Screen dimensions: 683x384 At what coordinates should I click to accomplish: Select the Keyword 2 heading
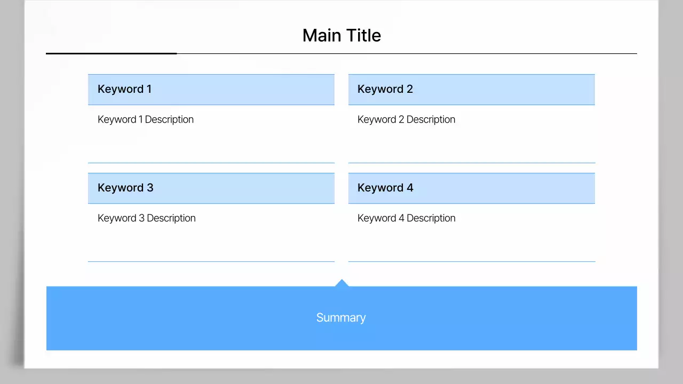[385, 89]
